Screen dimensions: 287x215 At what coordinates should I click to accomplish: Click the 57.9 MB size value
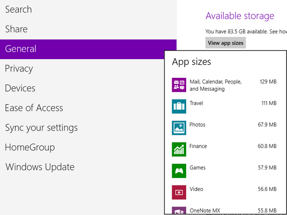point(267,167)
